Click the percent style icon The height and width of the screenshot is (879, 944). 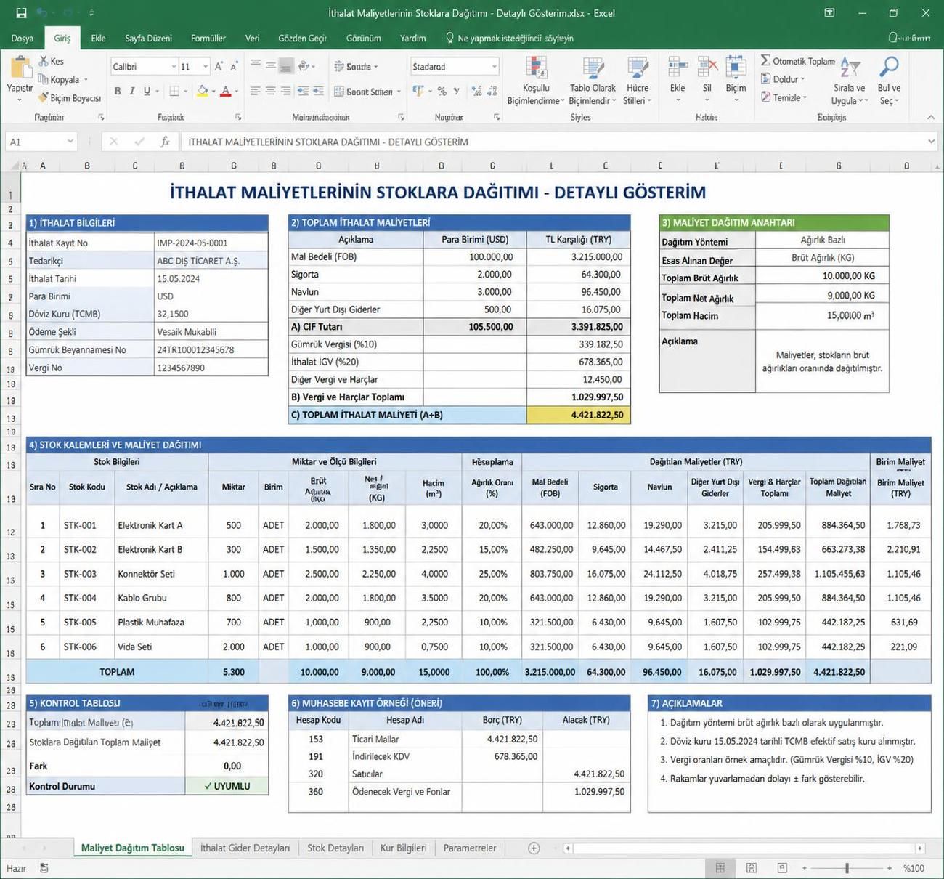point(442,92)
